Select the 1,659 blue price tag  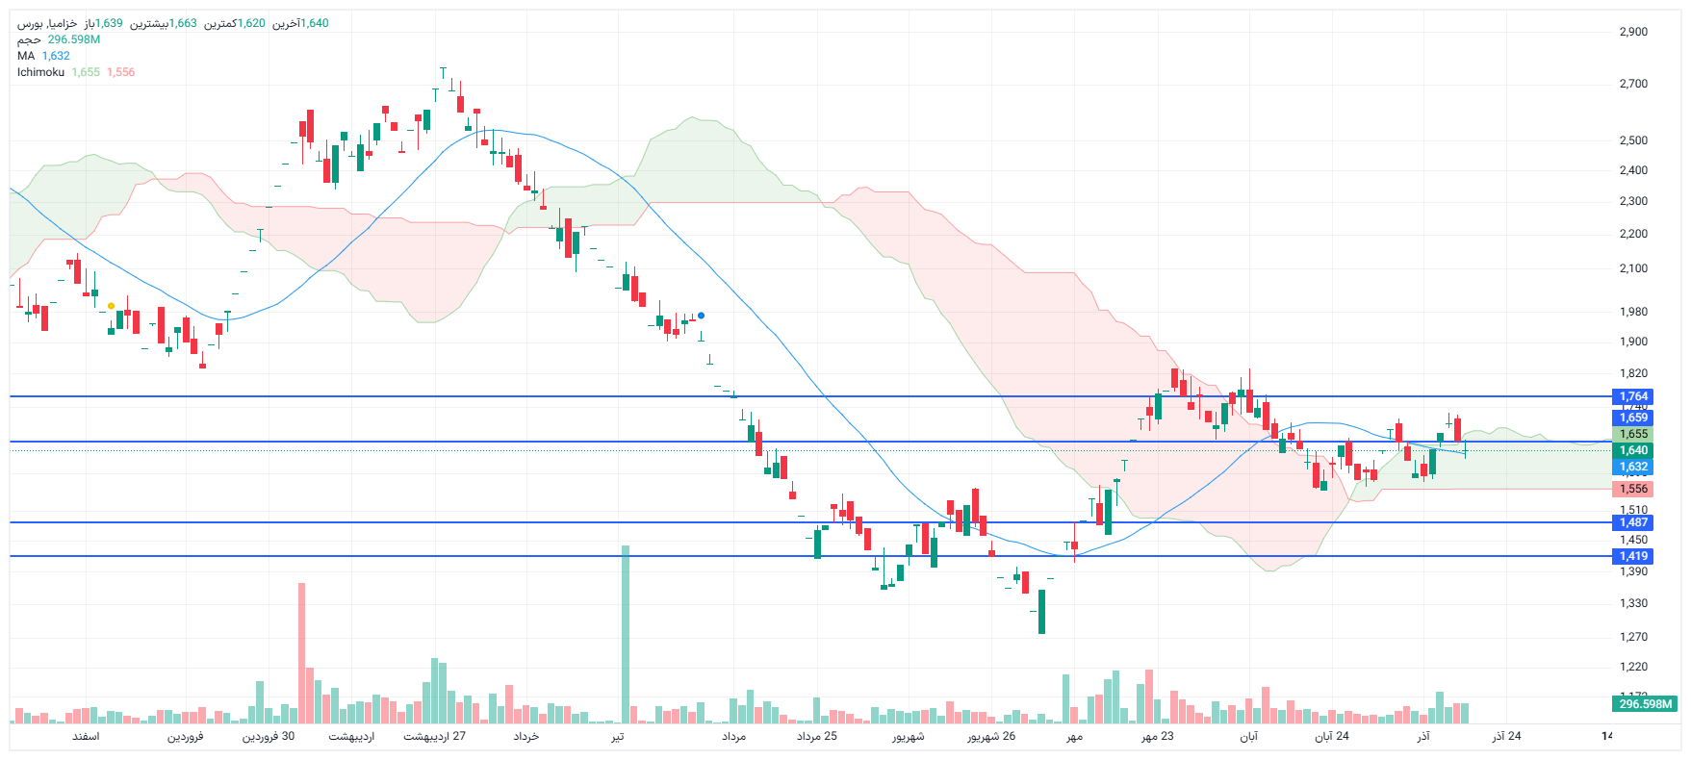click(x=1632, y=418)
